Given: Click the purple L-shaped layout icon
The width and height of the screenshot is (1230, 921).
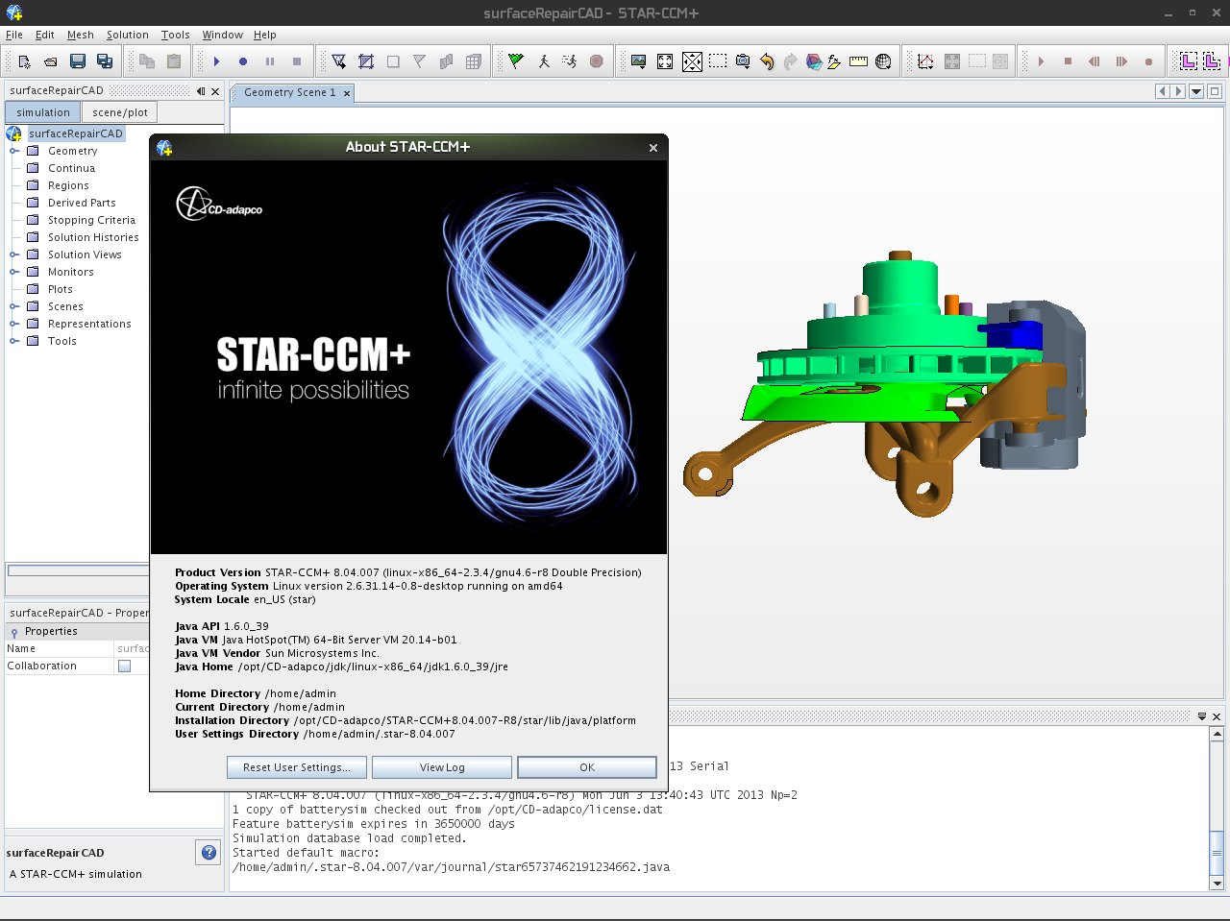Looking at the screenshot, I should 1189,61.
